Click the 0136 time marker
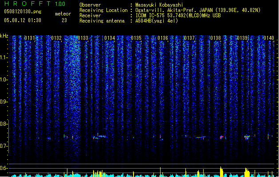 [163, 38]
